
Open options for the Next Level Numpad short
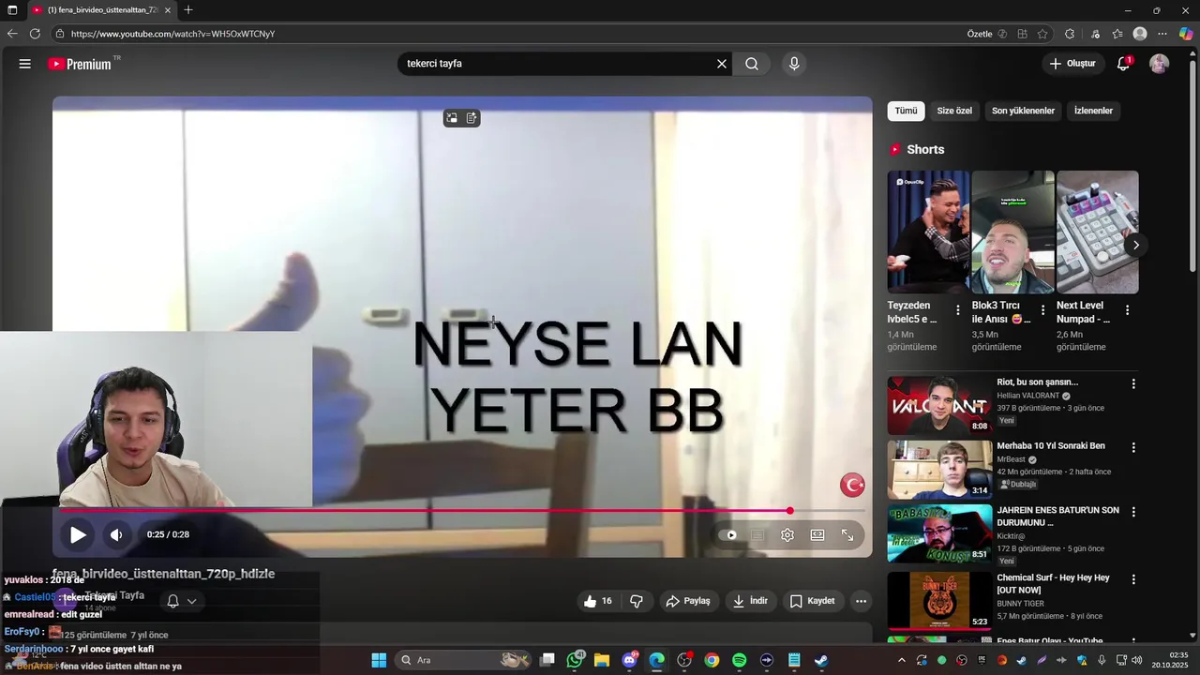[1127, 310]
